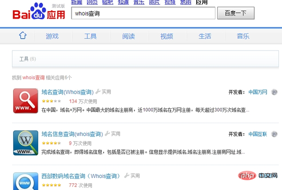The width and height of the screenshot is (282, 190).
Task: Click the Baidu 应用 logo
Action: pyautogui.click(x=39, y=11)
